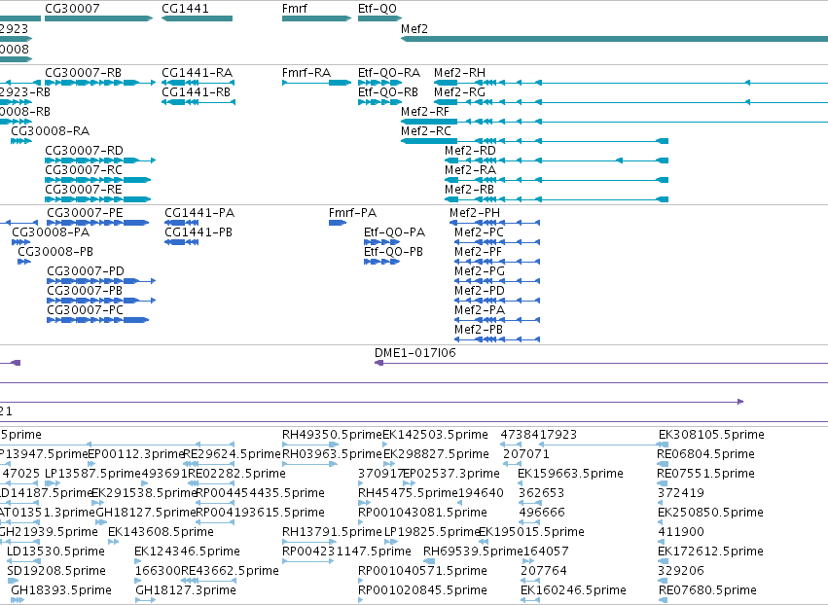Click the DME1-017I06 clone feature
828x605 pixels.
[x=601, y=363]
